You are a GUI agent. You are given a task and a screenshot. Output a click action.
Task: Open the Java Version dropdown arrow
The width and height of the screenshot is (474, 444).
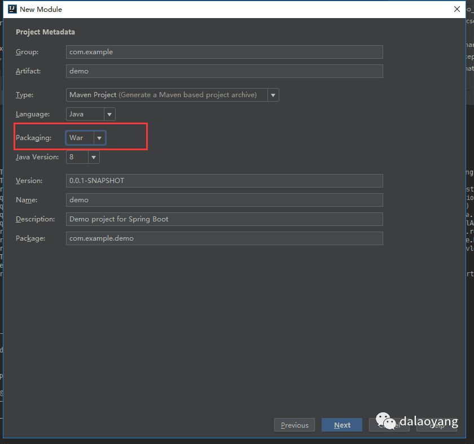(x=94, y=158)
